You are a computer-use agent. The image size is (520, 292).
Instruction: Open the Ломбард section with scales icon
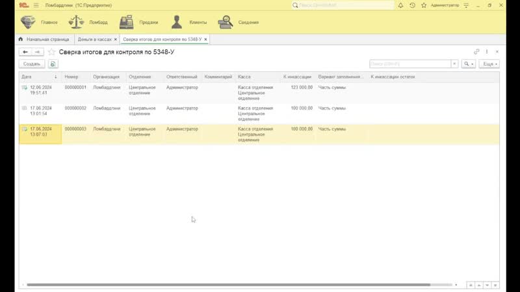click(x=88, y=22)
